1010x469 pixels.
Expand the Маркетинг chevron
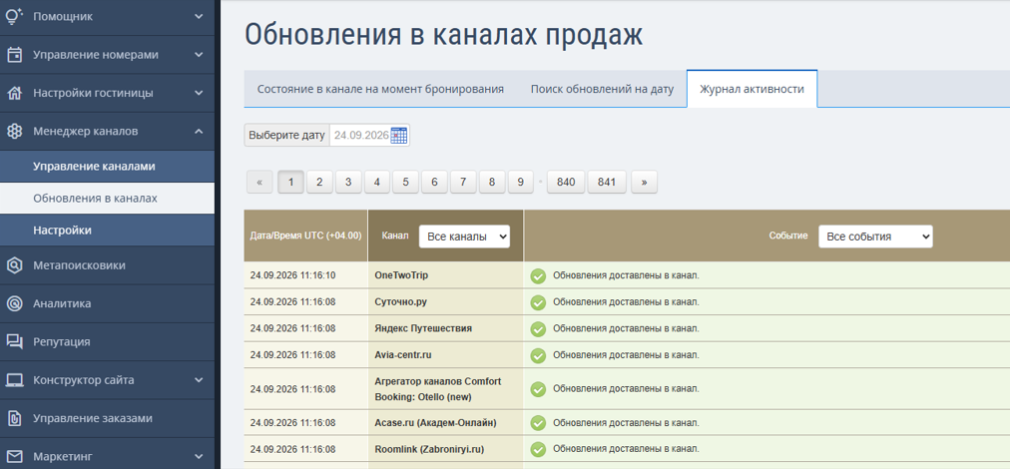(199, 456)
